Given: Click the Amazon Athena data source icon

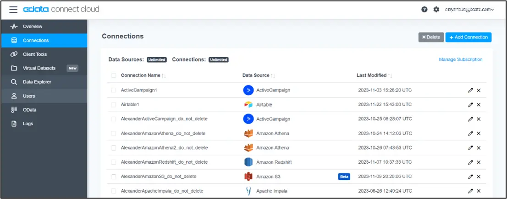Looking at the screenshot, I should tap(248, 134).
